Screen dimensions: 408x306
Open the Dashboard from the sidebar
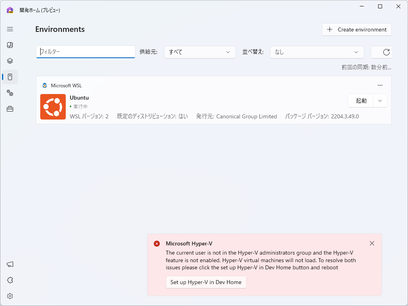10,45
